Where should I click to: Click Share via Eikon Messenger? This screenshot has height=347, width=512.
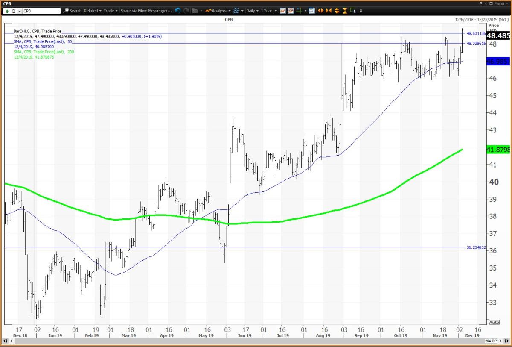click(146, 11)
